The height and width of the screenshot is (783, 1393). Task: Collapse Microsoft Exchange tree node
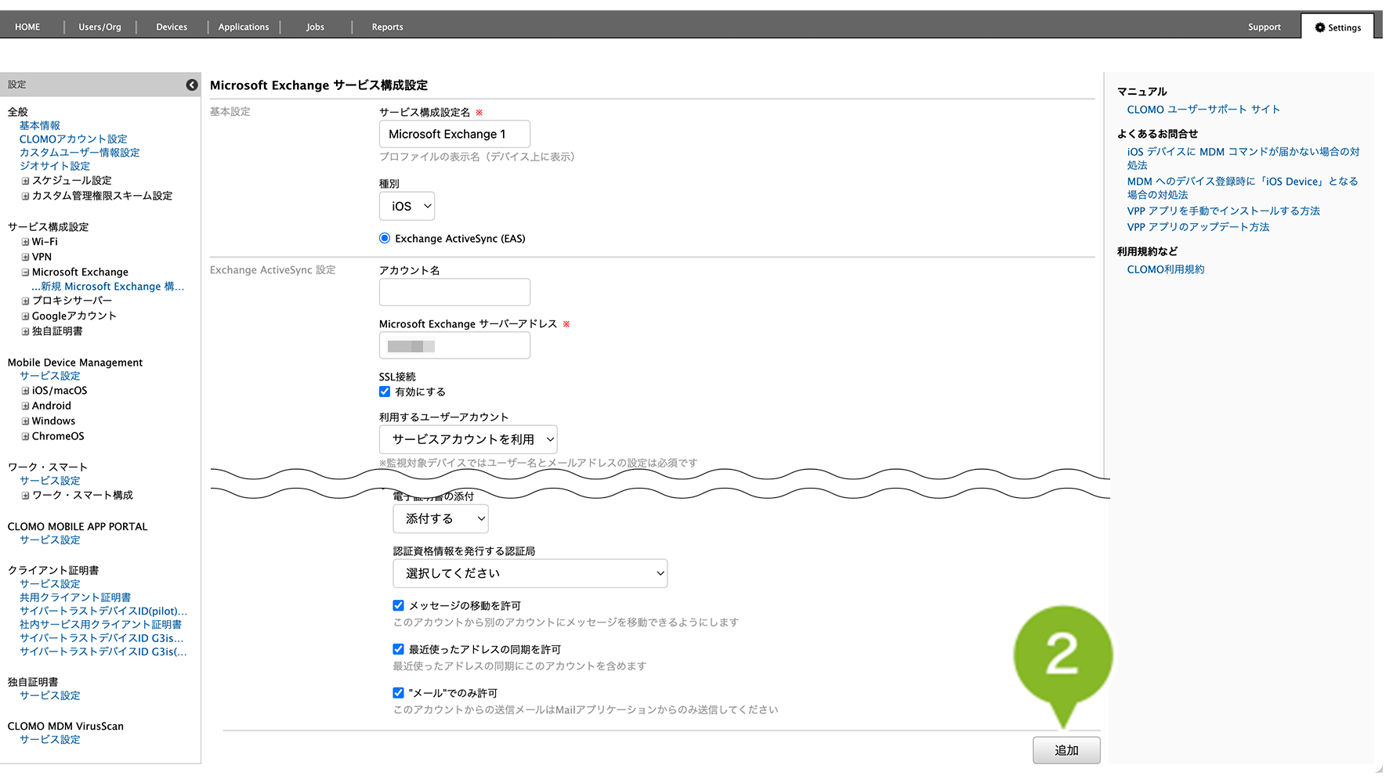coord(25,272)
